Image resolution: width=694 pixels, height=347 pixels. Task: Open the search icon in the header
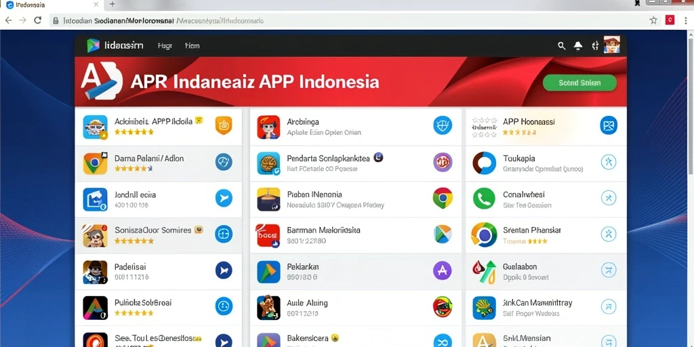(562, 45)
